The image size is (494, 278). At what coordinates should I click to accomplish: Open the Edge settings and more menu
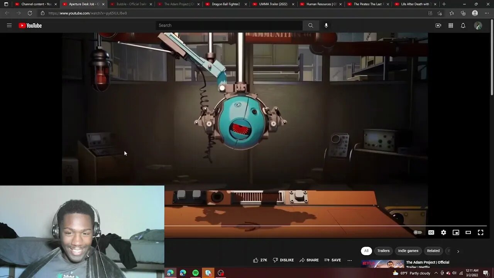(487, 13)
